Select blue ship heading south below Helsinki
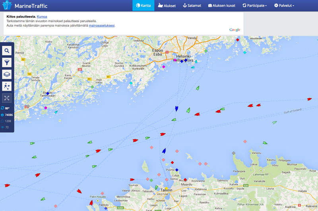The image size is (318, 211). pos(176,108)
